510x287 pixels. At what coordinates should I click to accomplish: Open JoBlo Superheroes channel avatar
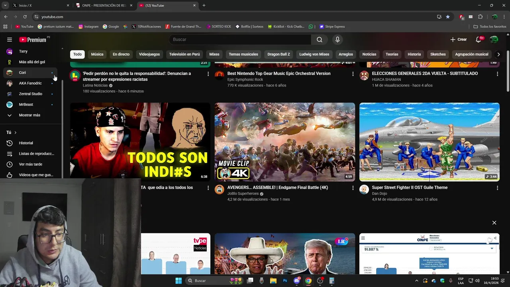click(220, 189)
